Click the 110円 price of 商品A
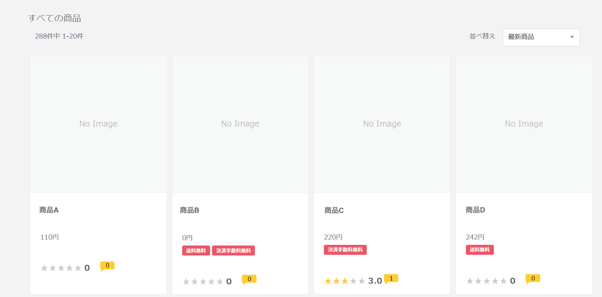The image size is (602, 297). [x=49, y=237]
